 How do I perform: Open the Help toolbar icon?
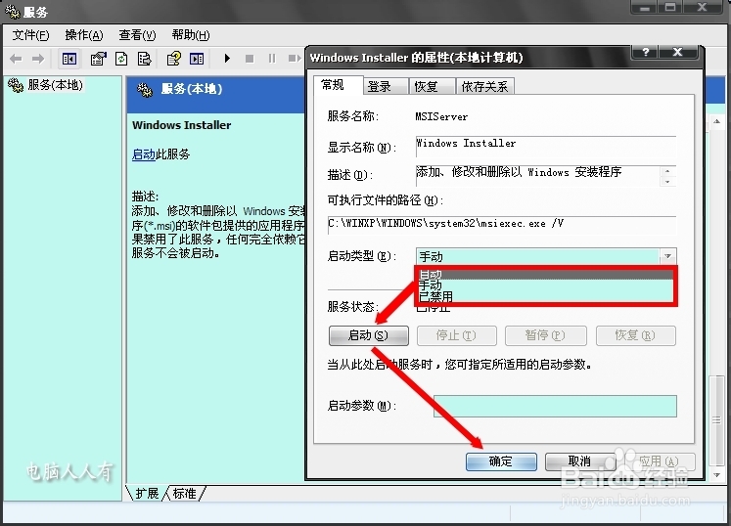click(x=174, y=59)
